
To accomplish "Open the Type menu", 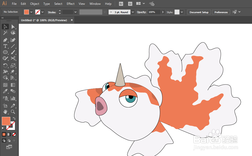I will (47, 4).
